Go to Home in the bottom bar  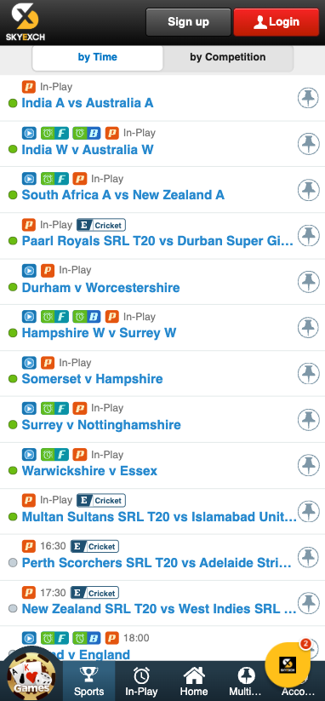(194, 681)
